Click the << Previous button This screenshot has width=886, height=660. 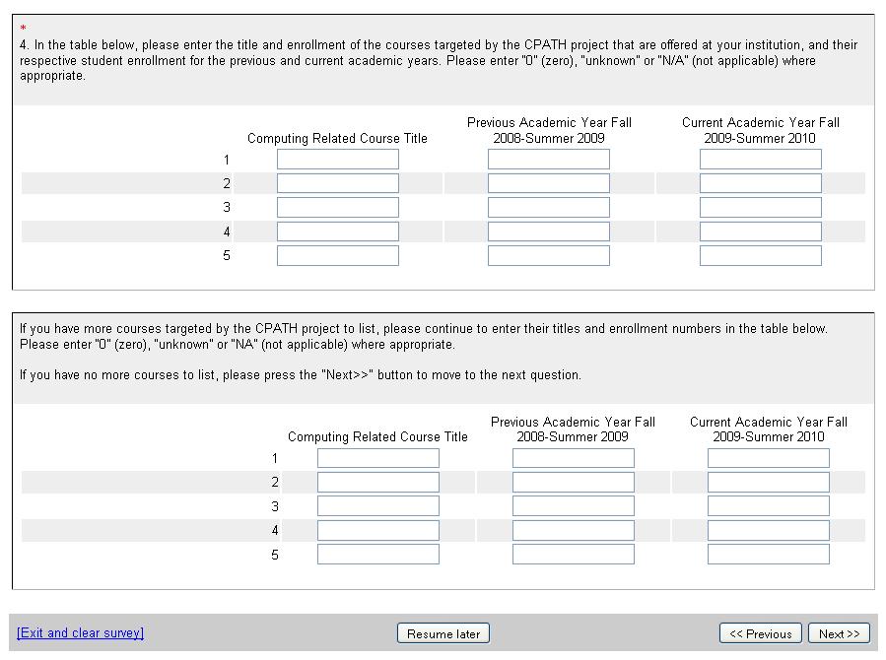[760, 633]
